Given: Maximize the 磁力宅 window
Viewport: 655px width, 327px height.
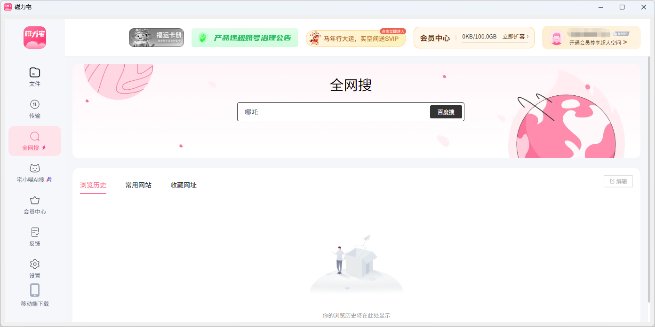Looking at the screenshot, I should (x=622, y=7).
